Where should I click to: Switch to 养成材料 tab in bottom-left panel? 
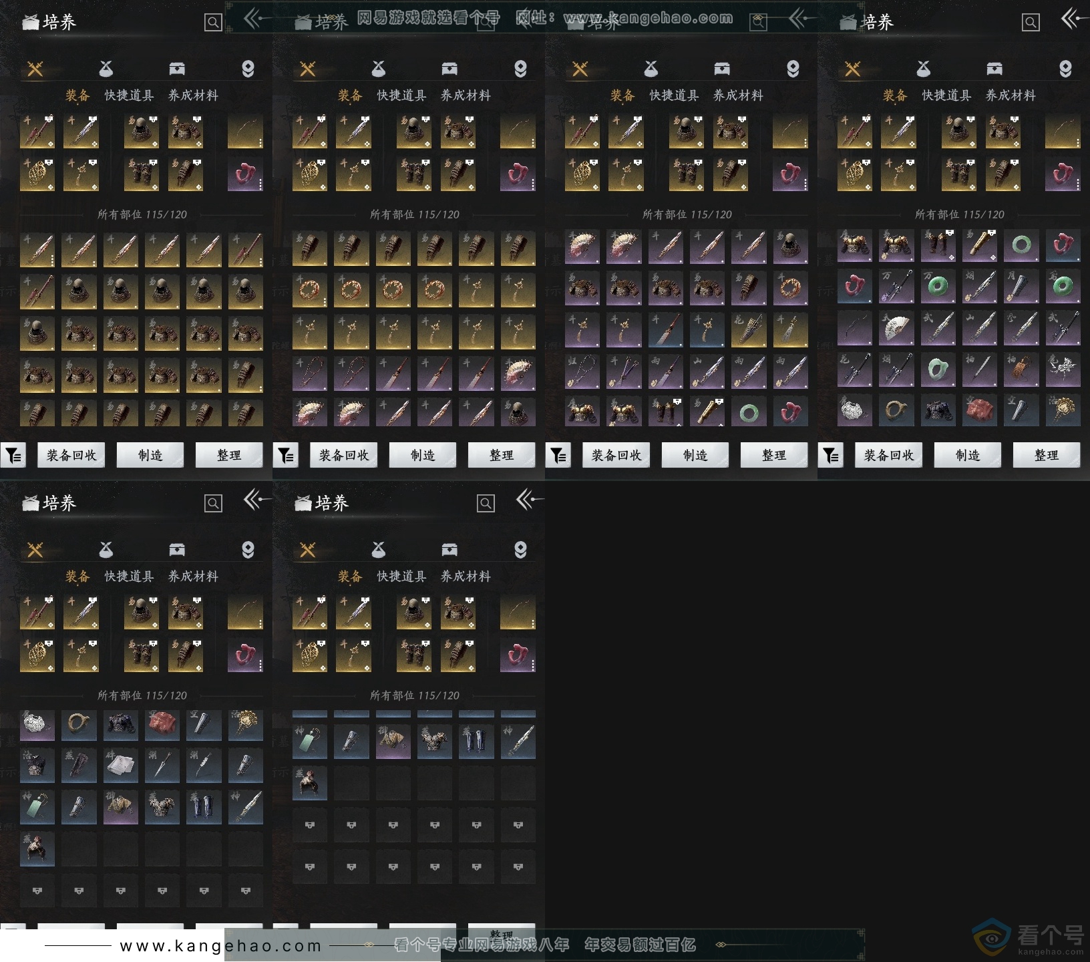pyautogui.click(x=194, y=577)
